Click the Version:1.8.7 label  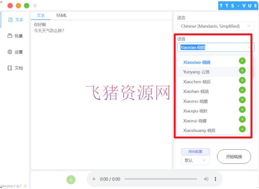click(x=11, y=186)
